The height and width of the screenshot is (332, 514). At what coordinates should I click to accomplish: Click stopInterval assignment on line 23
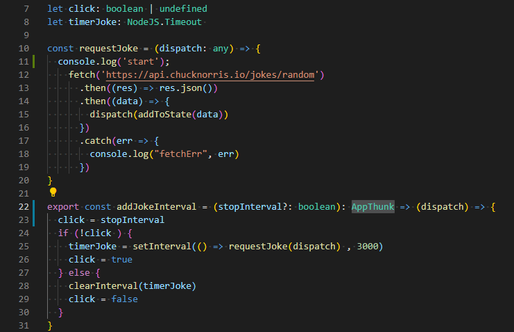(132, 220)
